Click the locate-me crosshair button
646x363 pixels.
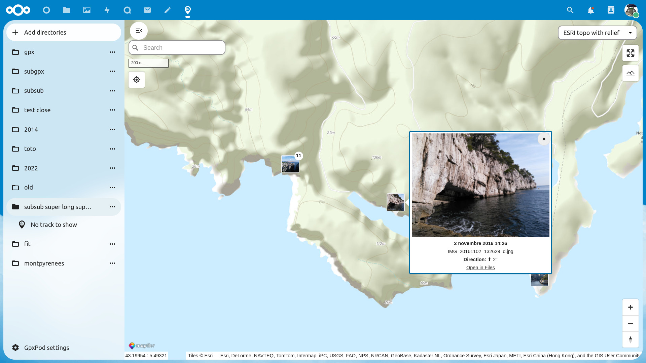click(137, 80)
